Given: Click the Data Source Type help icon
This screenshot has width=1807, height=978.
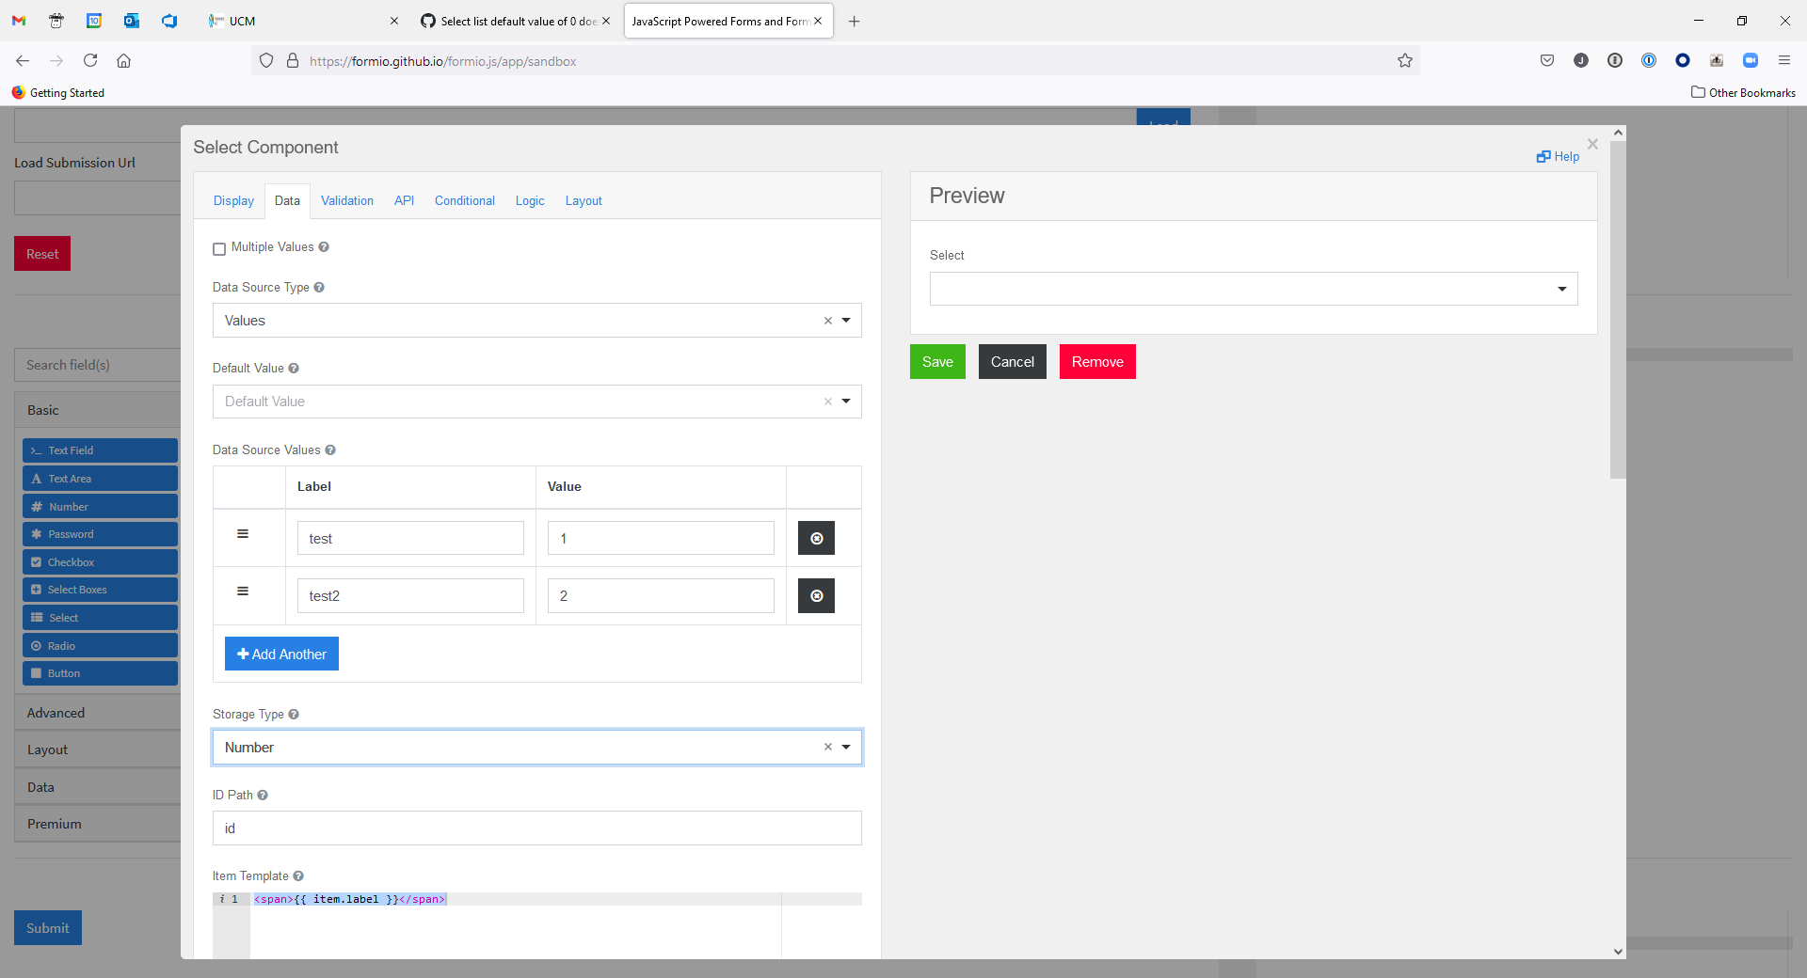Looking at the screenshot, I should [x=319, y=288].
